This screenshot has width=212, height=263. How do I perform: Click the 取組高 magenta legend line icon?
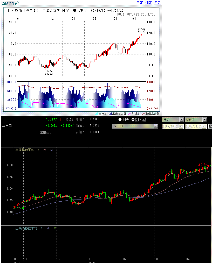[x=130, y=113]
